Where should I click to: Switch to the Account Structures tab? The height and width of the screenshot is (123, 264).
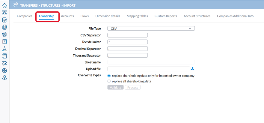click(x=197, y=16)
